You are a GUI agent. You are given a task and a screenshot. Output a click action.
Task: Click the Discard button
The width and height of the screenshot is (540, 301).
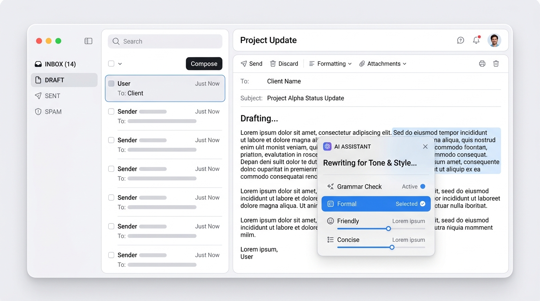(284, 64)
